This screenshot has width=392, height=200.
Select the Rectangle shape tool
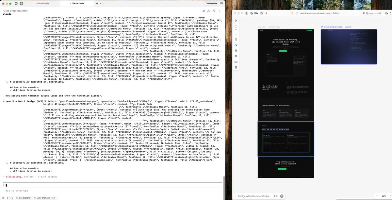(x=236, y=26)
